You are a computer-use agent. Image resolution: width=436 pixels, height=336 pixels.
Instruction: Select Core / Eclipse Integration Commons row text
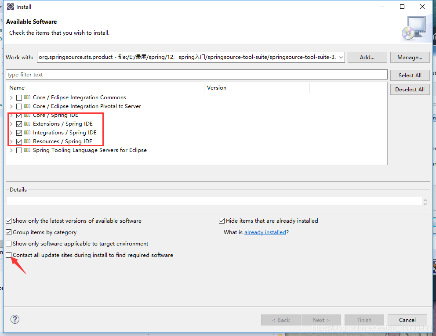[80, 98]
